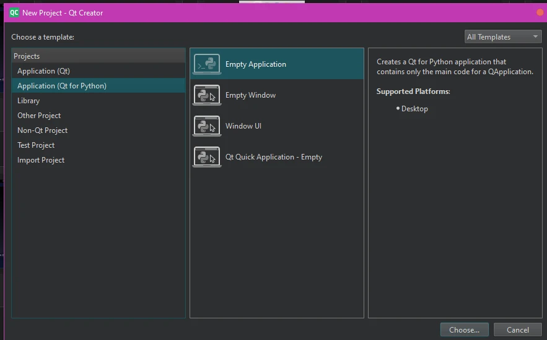Click the template description text
547x340 pixels.
coord(455,67)
